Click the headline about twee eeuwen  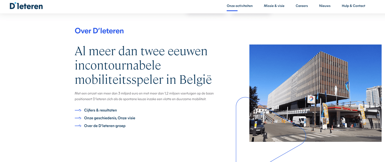click(143, 65)
